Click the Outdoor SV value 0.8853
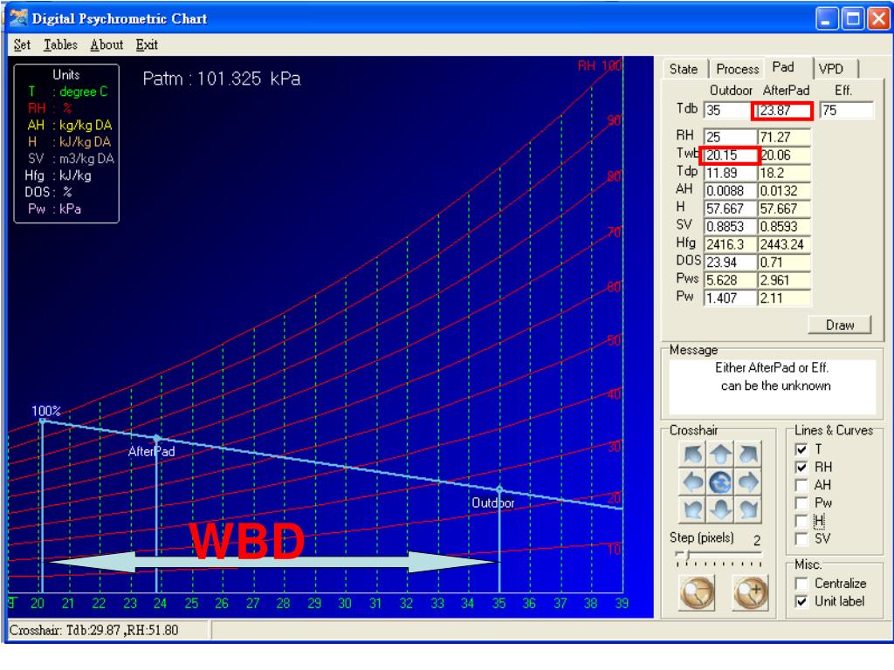The width and height of the screenshot is (894, 670). coord(730,227)
